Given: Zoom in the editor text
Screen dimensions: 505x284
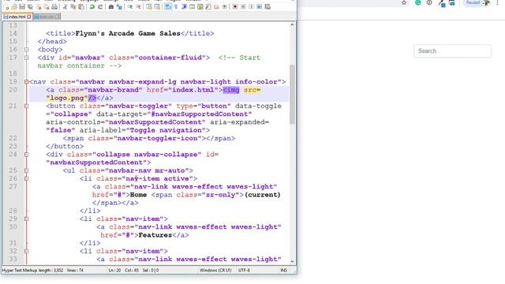Looking at the screenshot, I should [x=130, y=7].
